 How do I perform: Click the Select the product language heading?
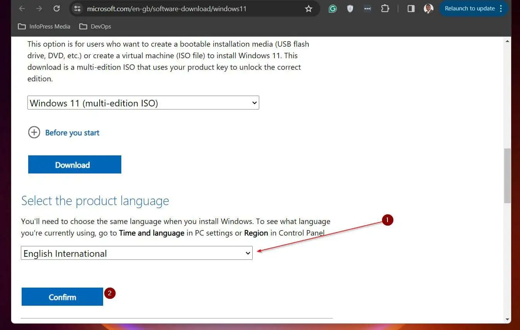click(95, 201)
